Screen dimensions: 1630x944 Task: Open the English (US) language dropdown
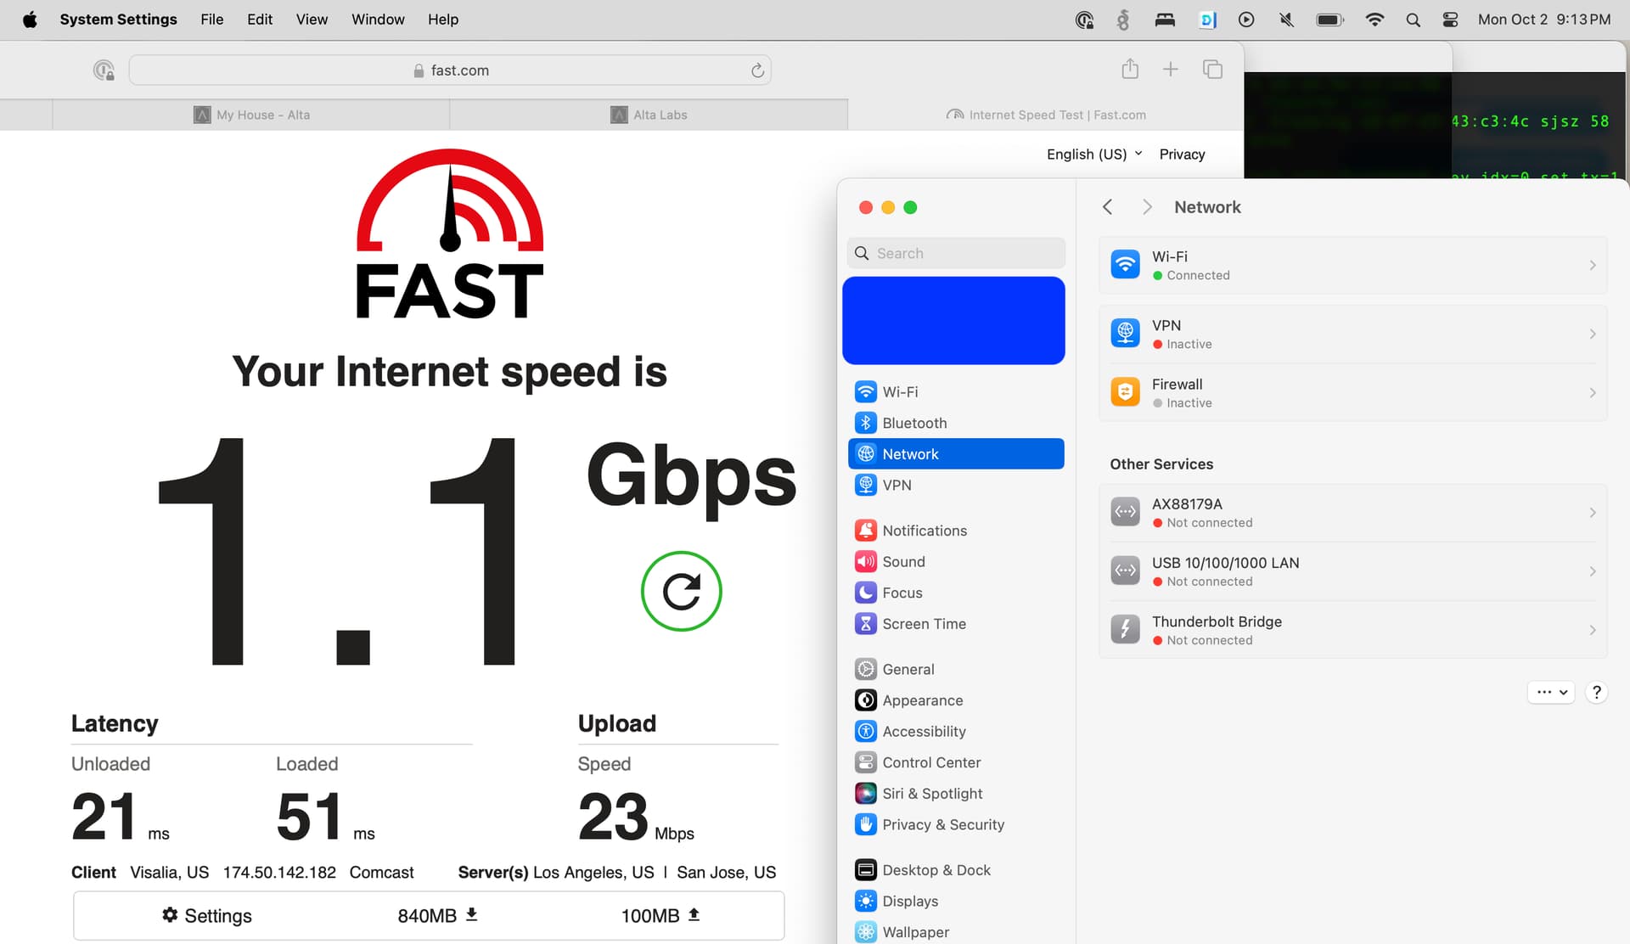pos(1094,154)
